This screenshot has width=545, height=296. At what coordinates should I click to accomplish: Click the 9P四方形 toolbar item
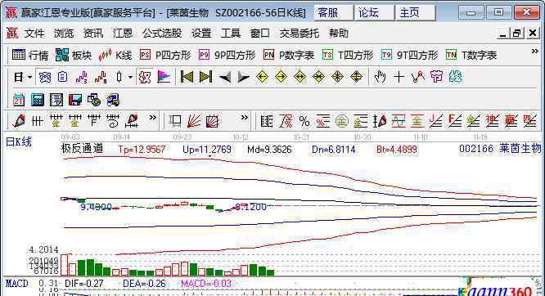(x=227, y=56)
